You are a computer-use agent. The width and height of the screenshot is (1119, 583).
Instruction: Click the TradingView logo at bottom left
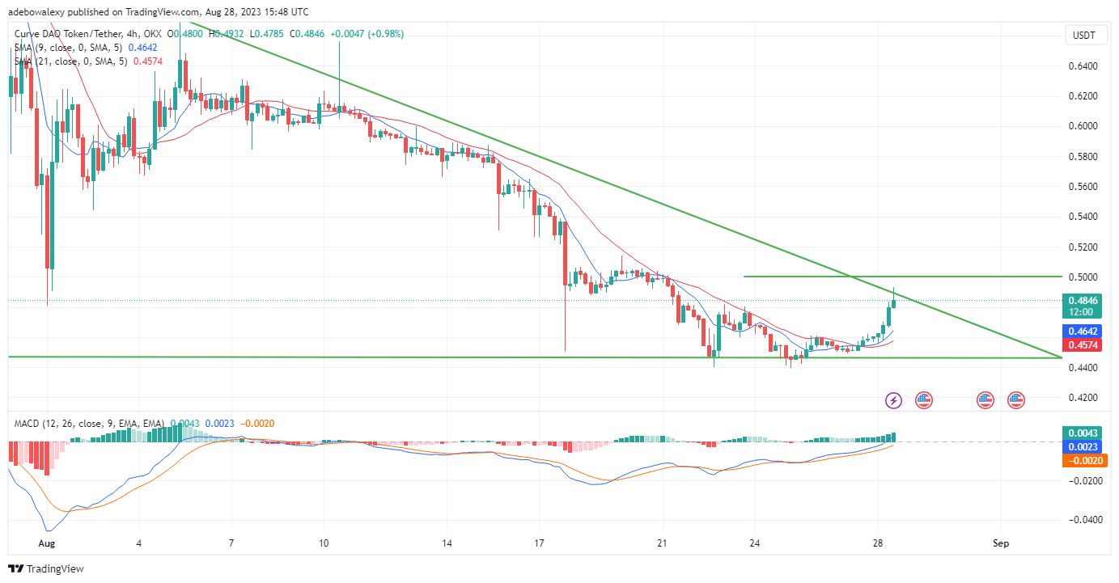coord(46,568)
